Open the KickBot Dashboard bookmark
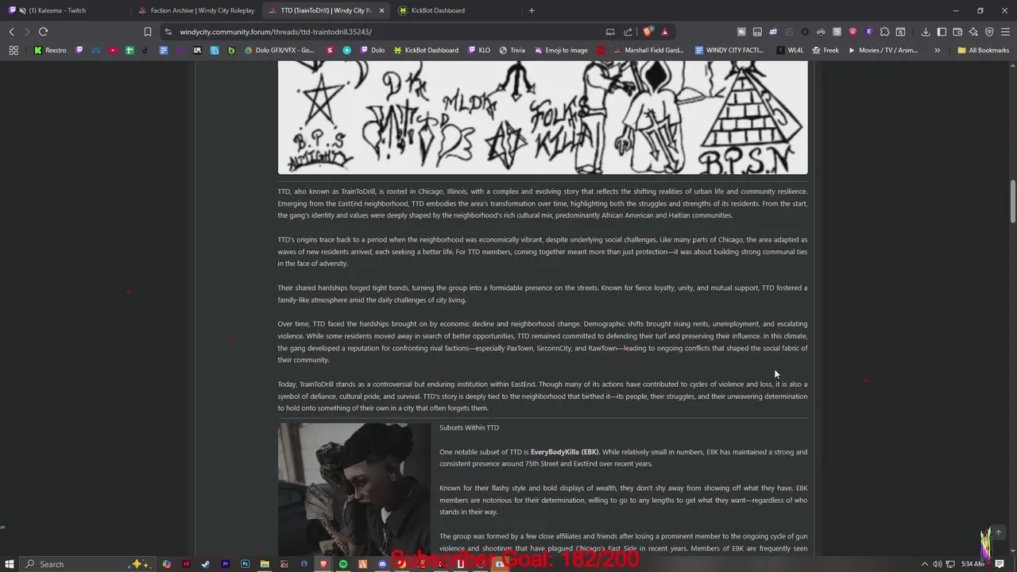The width and height of the screenshot is (1017, 572). click(x=426, y=50)
